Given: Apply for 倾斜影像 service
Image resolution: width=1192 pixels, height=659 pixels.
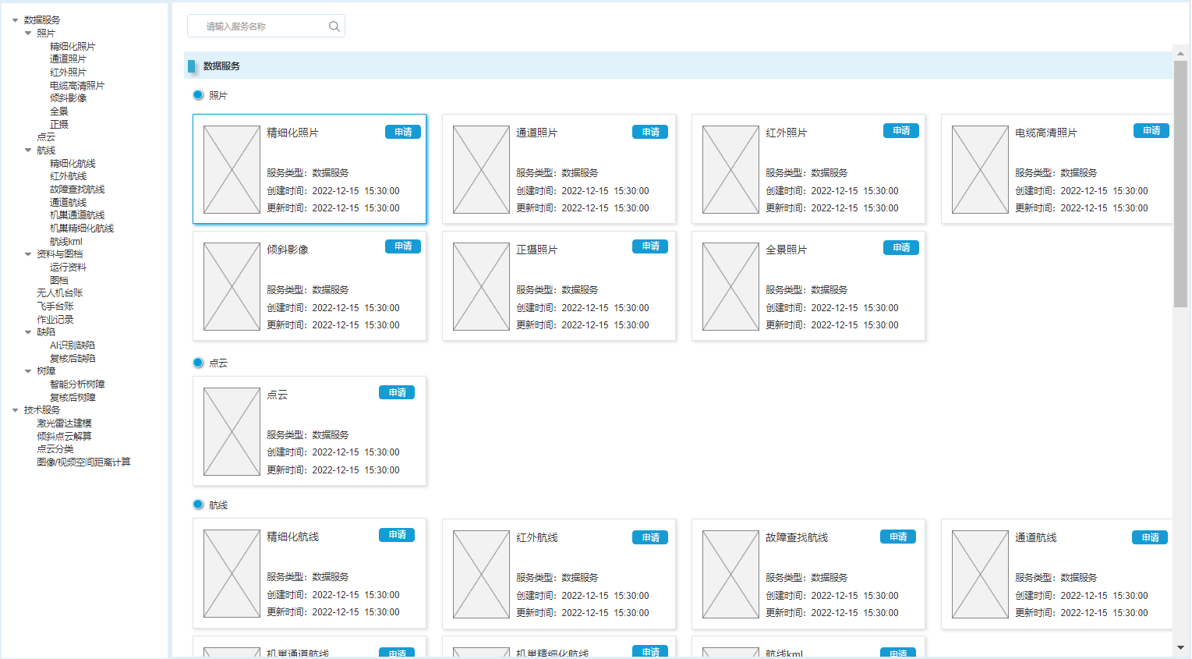Looking at the screenshot, I should (x=403, y=246).
